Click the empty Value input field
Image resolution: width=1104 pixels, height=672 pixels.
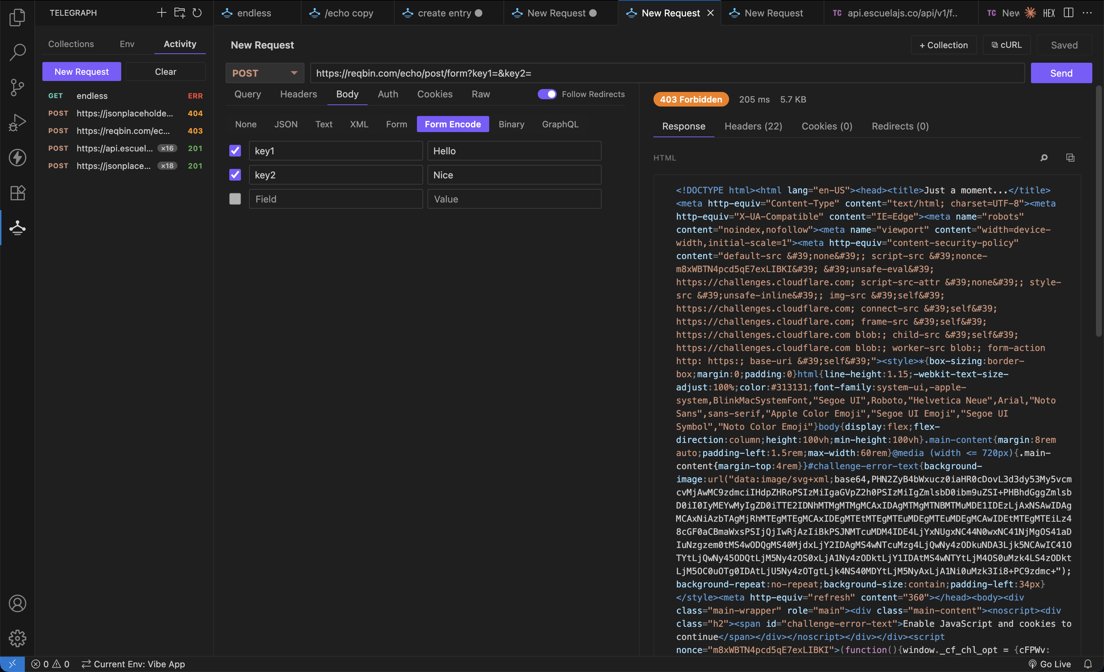coord(514,199)
